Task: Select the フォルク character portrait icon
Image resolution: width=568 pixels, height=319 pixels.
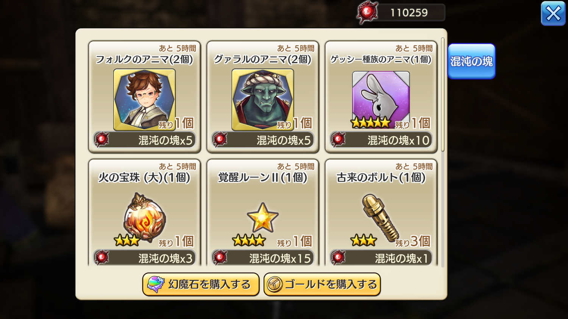Action: (x=144, y=100)
